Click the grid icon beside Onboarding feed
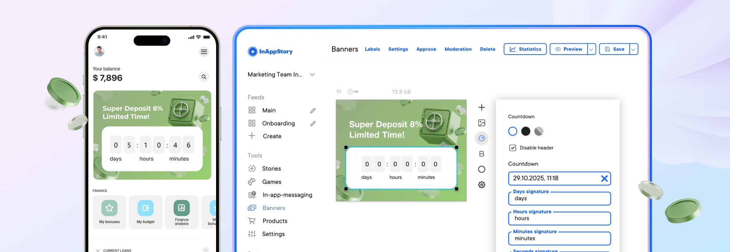 tap(252, 123)
